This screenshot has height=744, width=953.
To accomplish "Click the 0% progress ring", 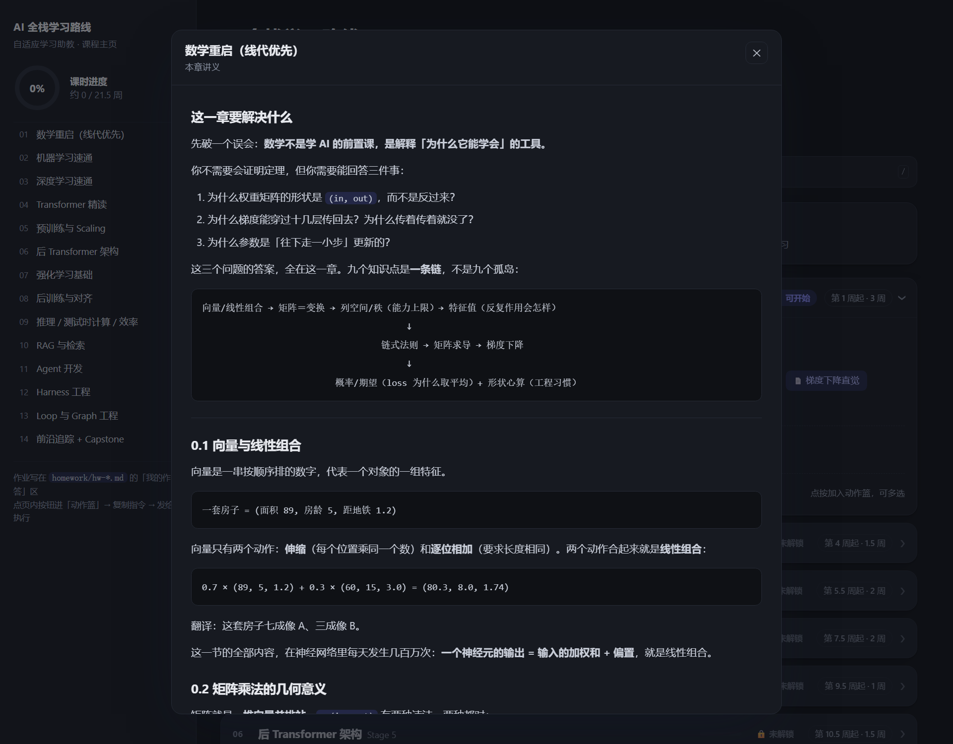I will coord(37,88).
